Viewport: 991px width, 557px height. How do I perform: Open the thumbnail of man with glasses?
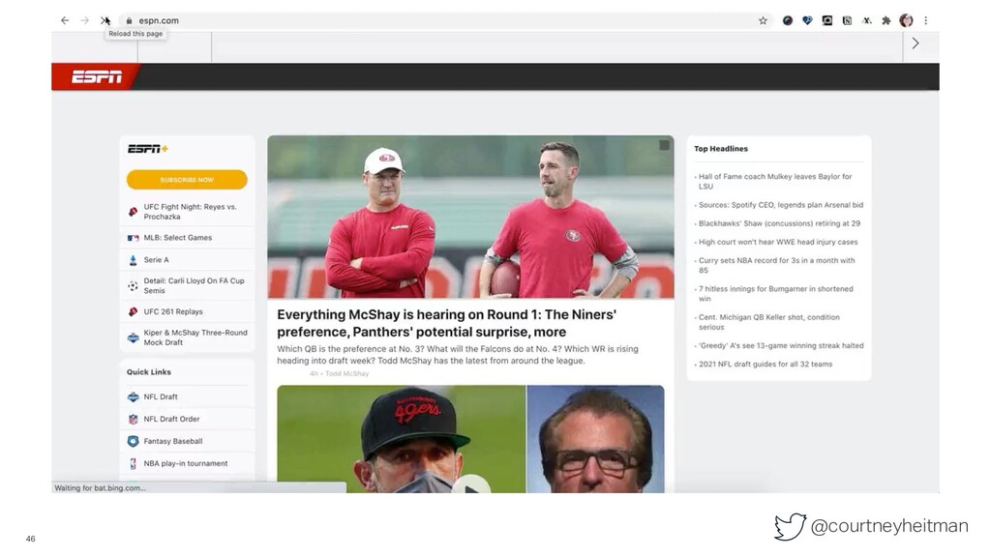pos(595,440)
